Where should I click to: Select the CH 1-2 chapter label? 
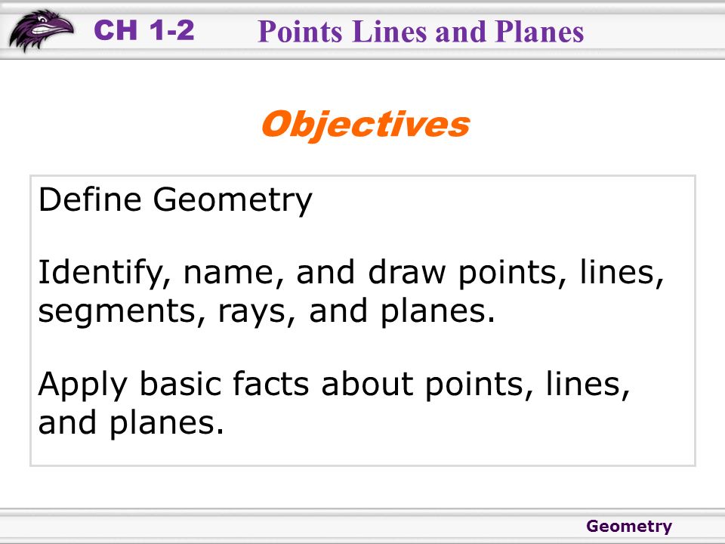143,30
